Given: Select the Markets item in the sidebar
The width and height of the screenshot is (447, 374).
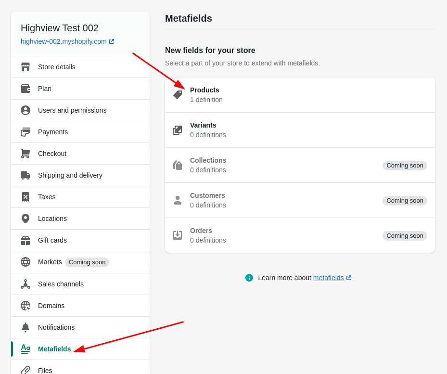Looking at the screenshot, I should [50, 262].
